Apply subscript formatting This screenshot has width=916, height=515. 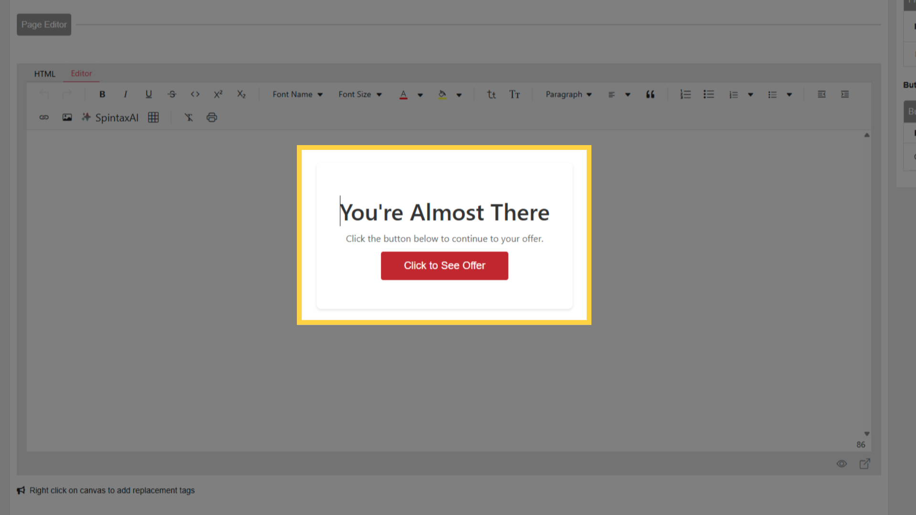[242, 95]
